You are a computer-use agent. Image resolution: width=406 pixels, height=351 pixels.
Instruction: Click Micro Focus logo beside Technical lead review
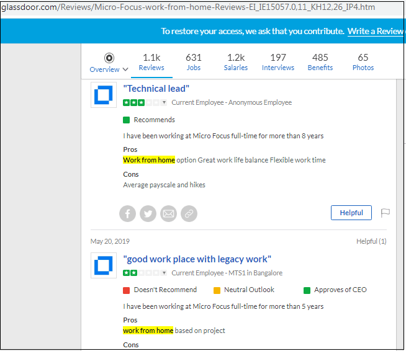coord(104,95)
